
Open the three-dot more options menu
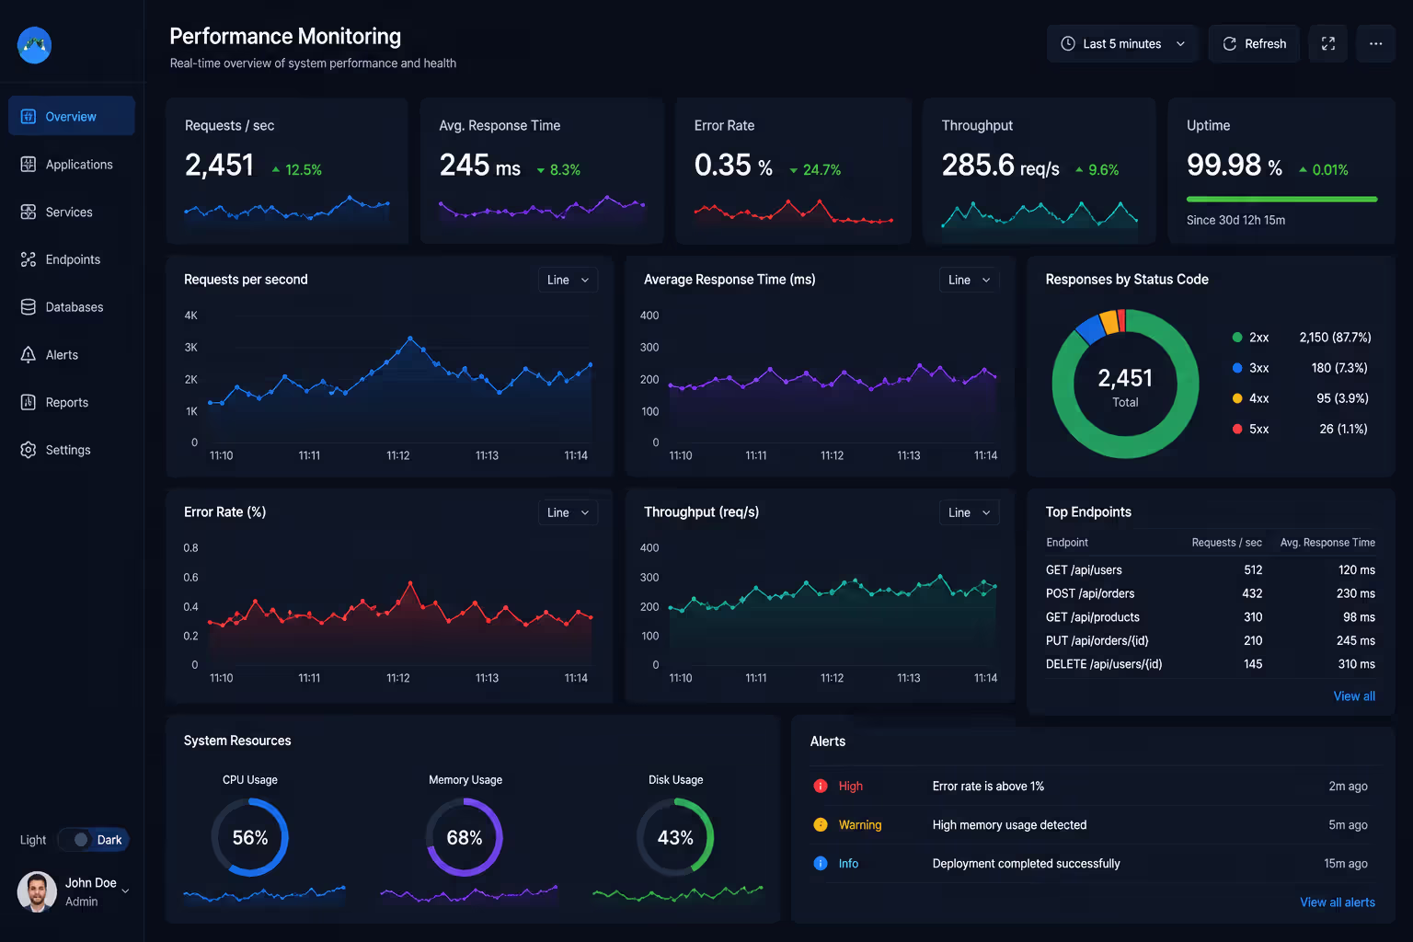click(1376, 44)
